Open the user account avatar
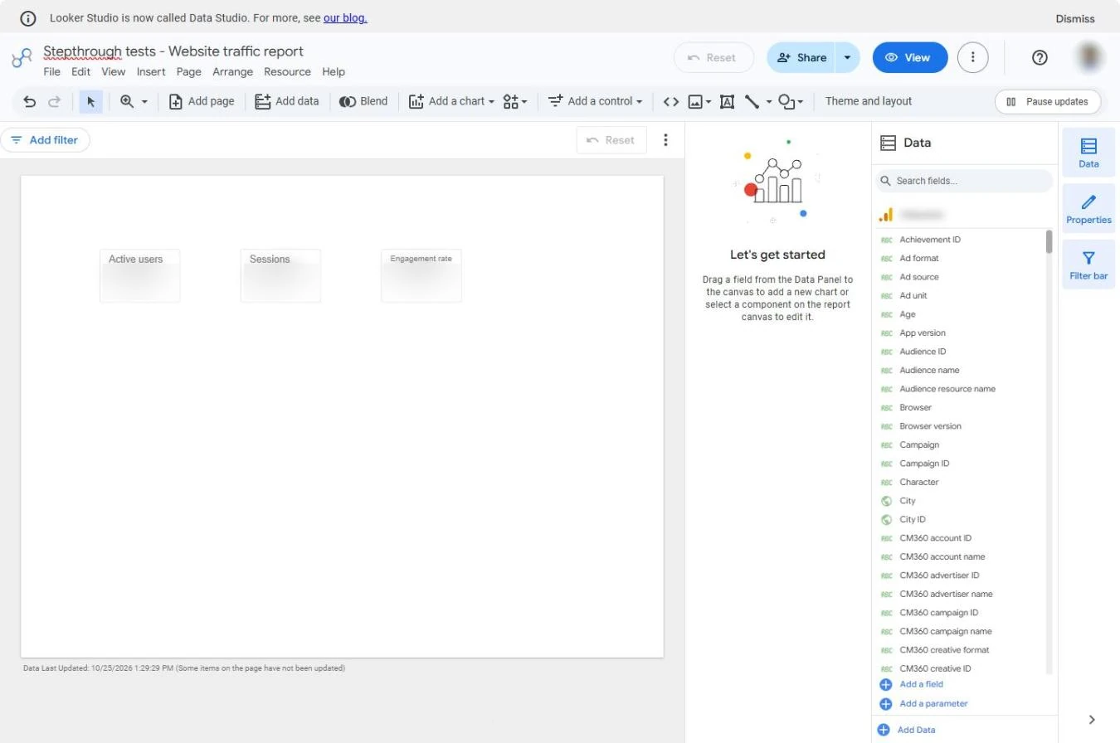The height and width of the screenshot is (743, 1120). (x=1090, y=57)
